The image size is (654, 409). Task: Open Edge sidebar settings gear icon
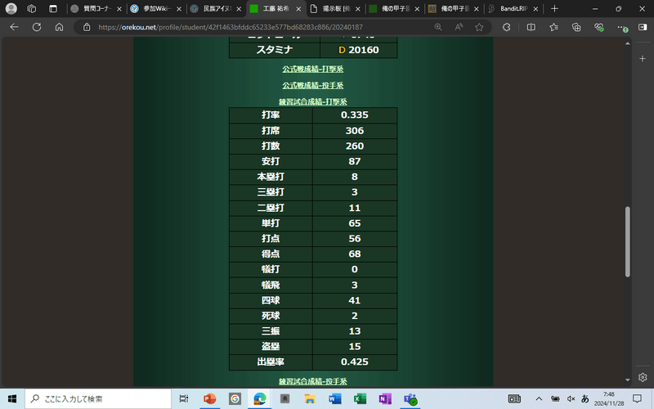point(643,377)
